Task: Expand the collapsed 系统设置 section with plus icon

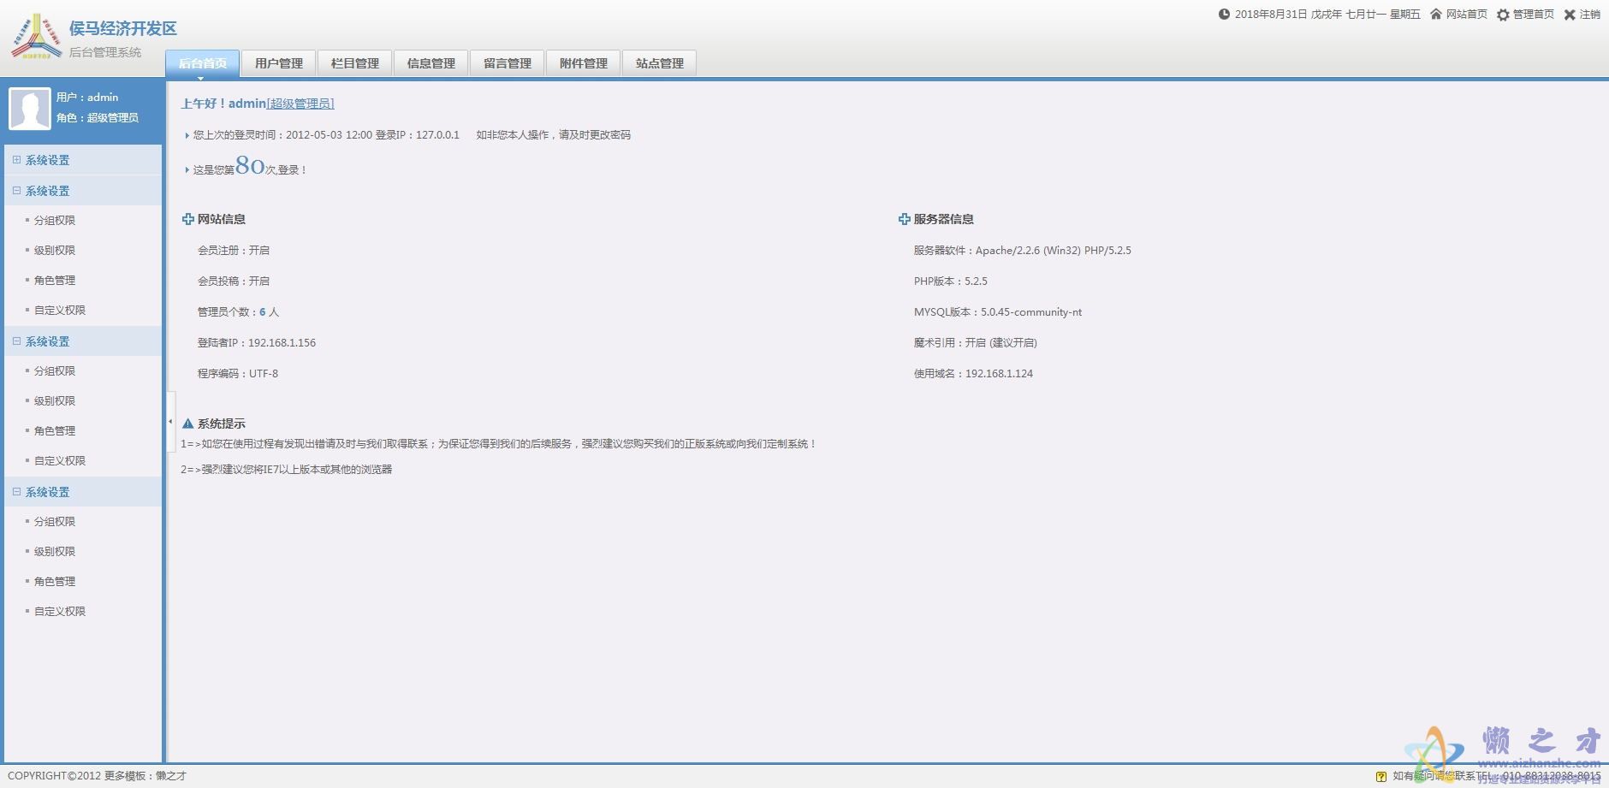Action: tap(16, 160)
